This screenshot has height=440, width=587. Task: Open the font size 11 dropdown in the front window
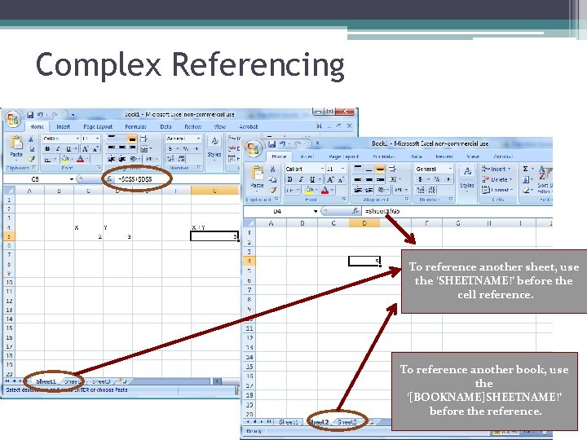coord(342,169)
